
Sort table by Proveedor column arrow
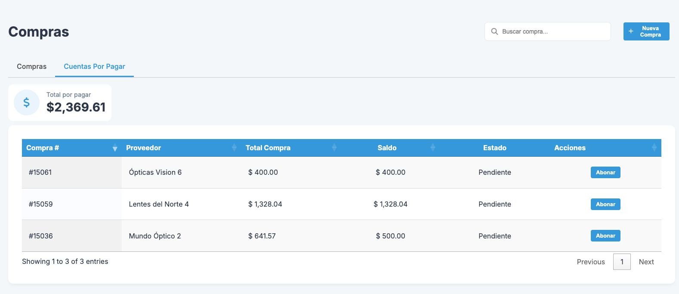tap(234, 148)
